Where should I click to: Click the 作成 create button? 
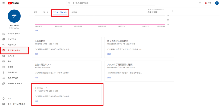208,3
